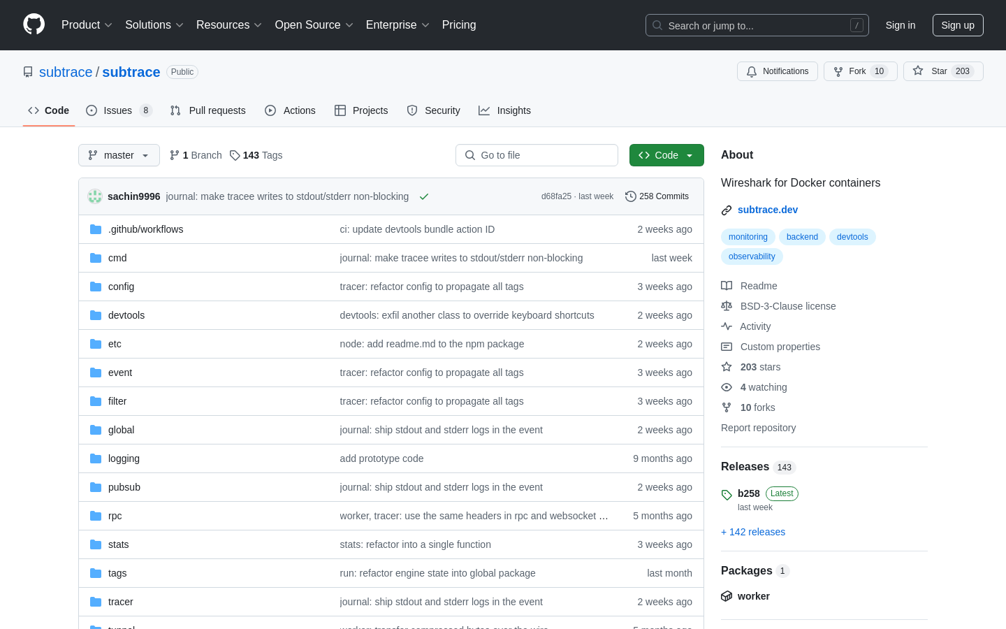Click the worker package icon

coord(727,596)
